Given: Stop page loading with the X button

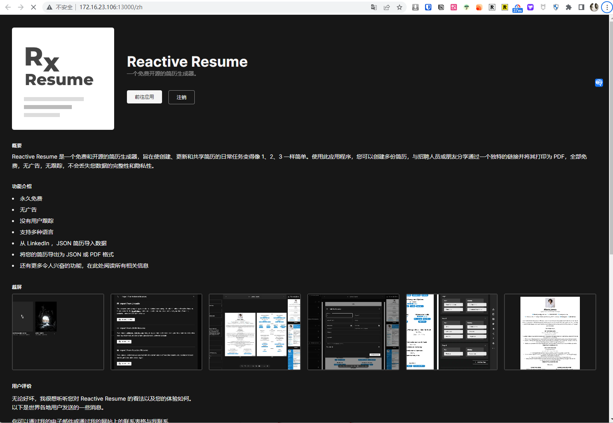Looking at the screenshot, I should (x=34, y=7).
